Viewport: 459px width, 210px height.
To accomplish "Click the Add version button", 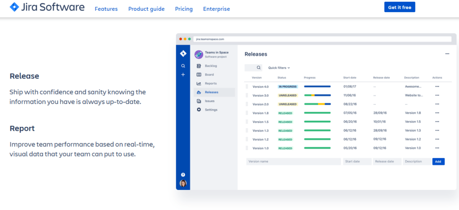I will click(x=438, y=162).
